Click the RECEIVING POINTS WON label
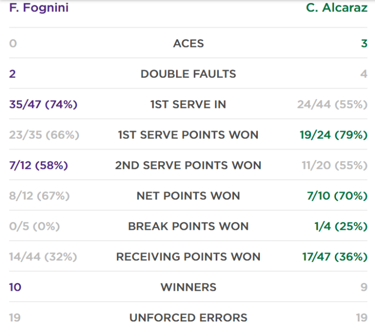Viewport: 375px width, 323px height. tap(188, 257)
